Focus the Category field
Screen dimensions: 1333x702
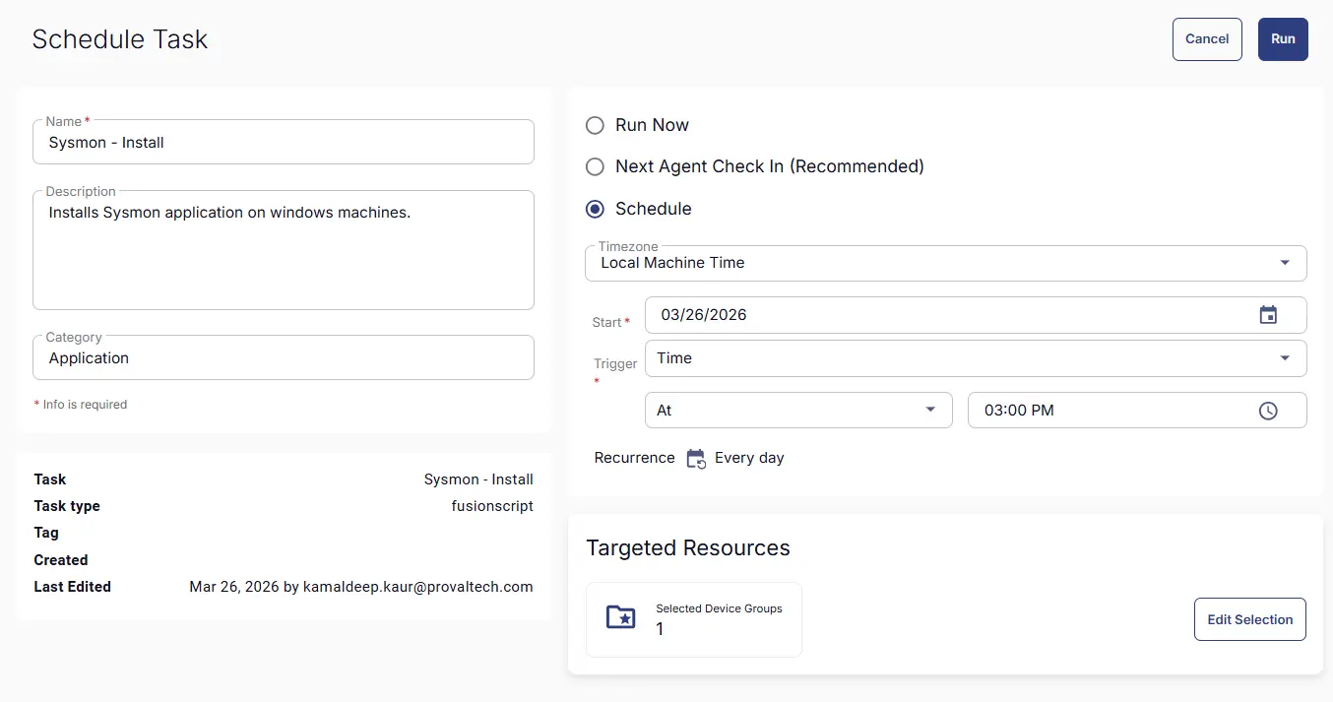(284, 358)
